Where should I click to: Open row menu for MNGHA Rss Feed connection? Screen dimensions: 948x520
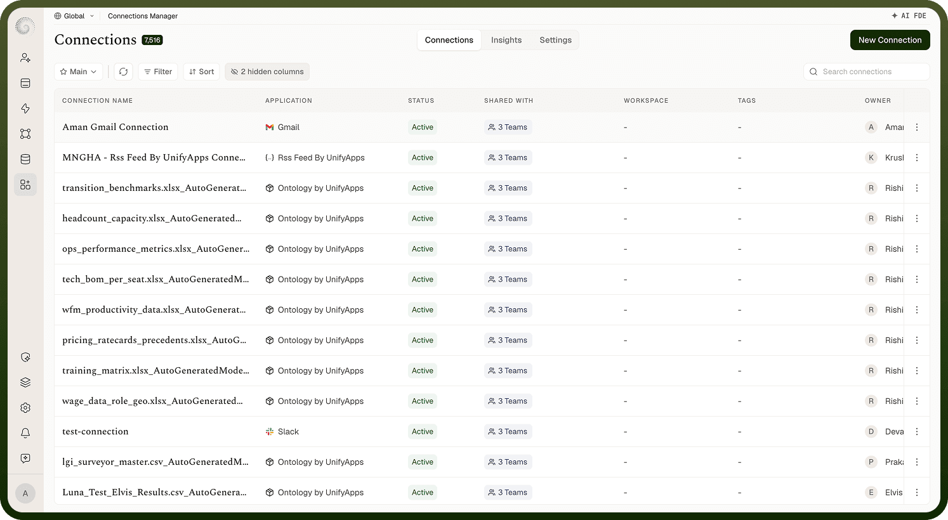(917, 158)
